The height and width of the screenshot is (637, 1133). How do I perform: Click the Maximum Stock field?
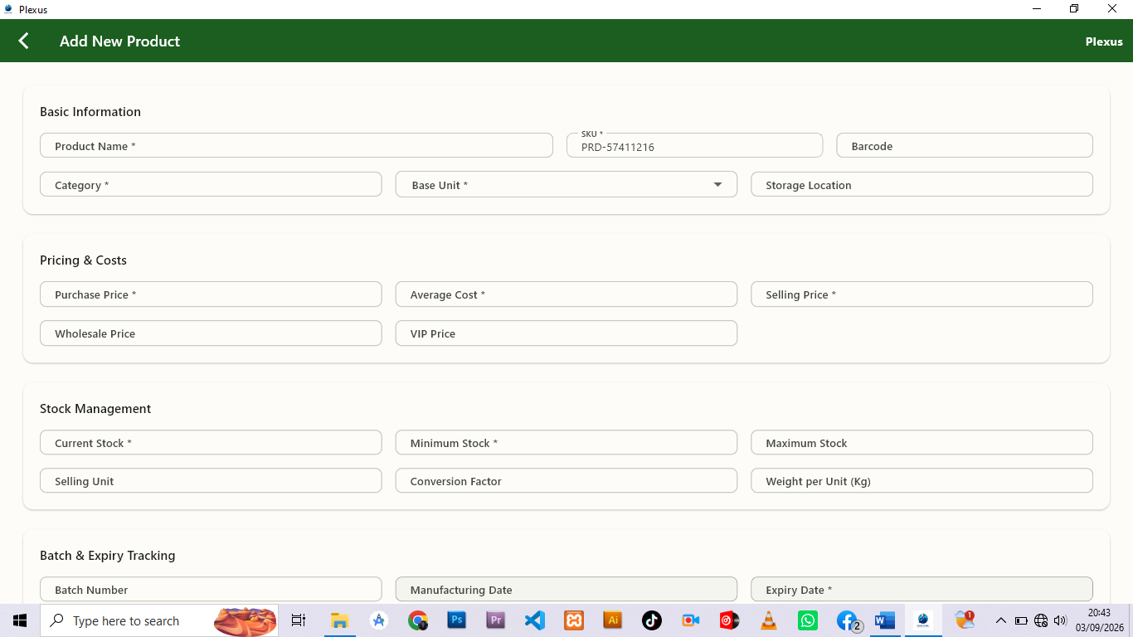921,442
